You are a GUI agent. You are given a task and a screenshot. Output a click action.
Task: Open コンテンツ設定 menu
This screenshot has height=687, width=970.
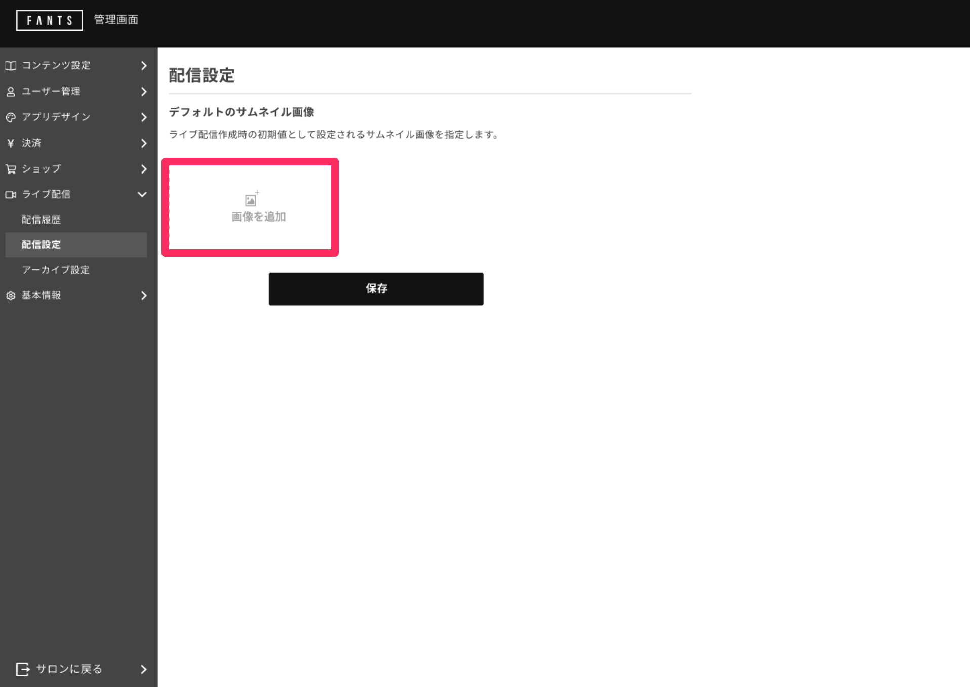[x=56, y=65]
